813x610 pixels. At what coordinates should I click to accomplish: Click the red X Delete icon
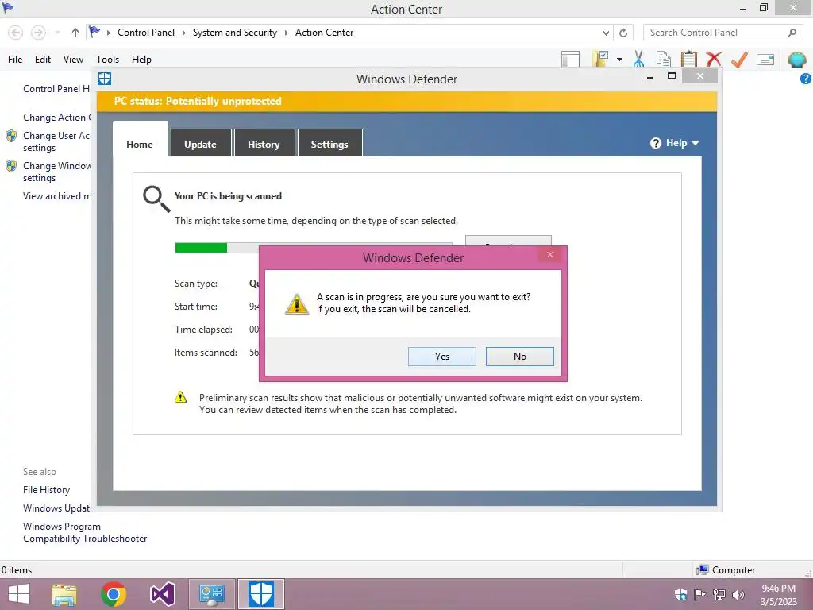[x=714, y=59]
